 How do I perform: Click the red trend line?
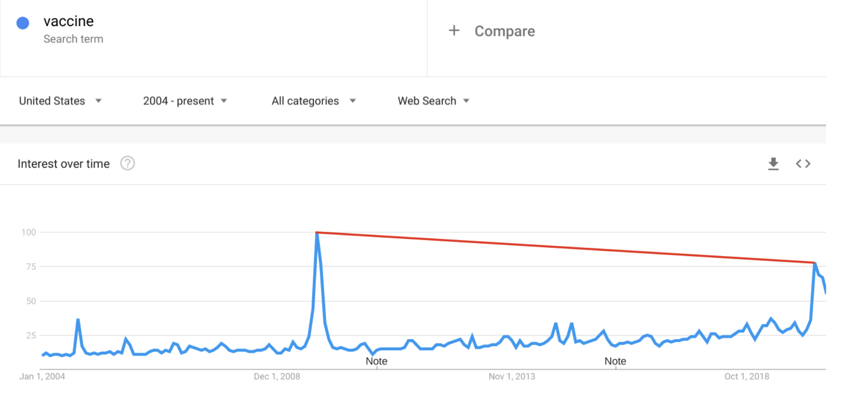pos(565,248)
